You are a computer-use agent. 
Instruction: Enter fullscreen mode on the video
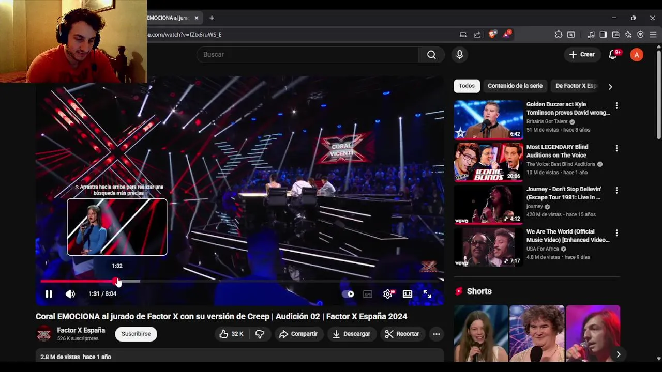tap(427, 294)
